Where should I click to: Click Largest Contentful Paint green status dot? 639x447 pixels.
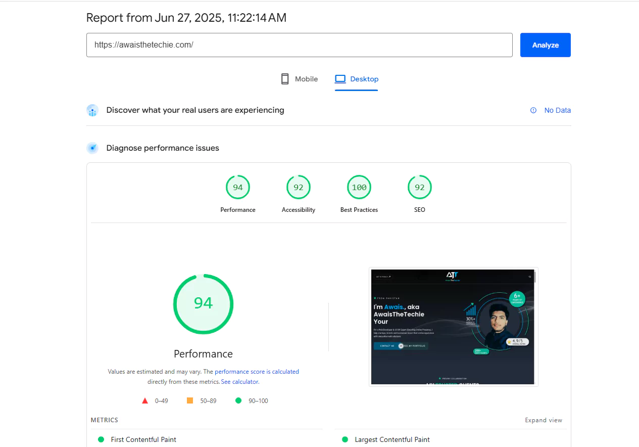[345, 439]
